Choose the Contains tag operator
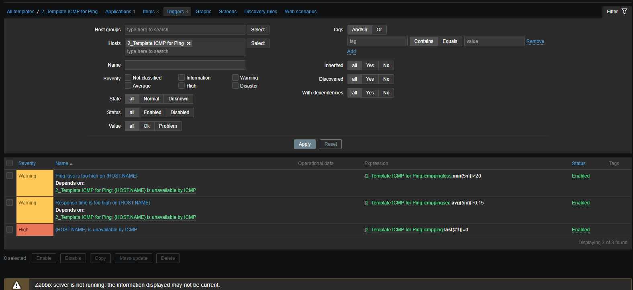Image resolution: width=633 pixels, height=290 pixels. coord(424,41)
